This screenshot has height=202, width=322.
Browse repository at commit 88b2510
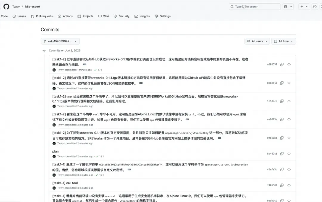pos(289,83)
